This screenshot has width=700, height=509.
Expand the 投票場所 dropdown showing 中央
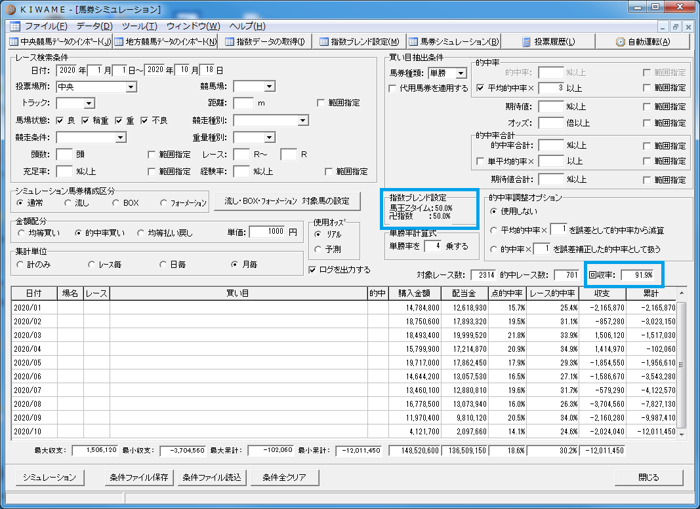point(131,87)
